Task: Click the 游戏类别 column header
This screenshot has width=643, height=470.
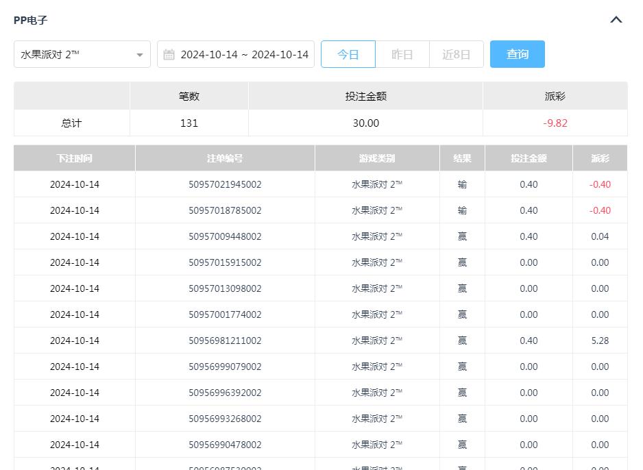Action: click(x=376, y=158)
